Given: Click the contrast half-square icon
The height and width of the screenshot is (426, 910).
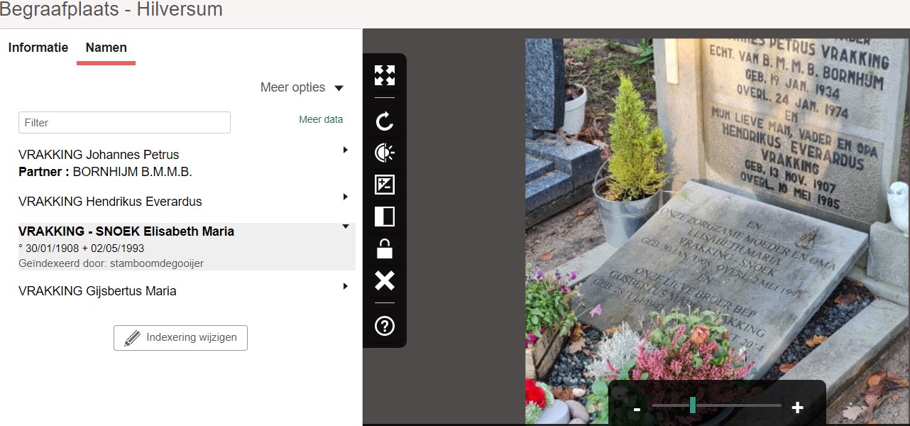Looking at the screenshot, I should pyautogui.click(x=384, y=217).
